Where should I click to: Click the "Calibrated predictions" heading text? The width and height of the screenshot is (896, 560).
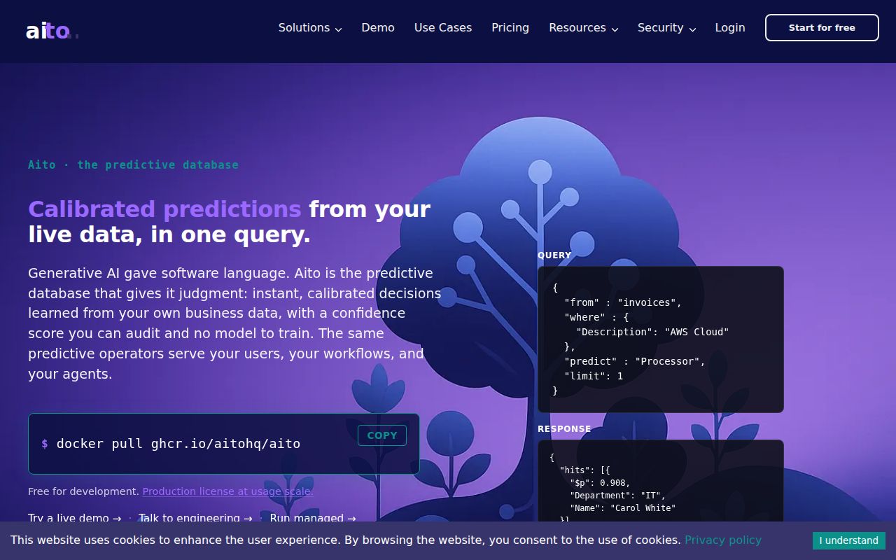pos(164,209)
